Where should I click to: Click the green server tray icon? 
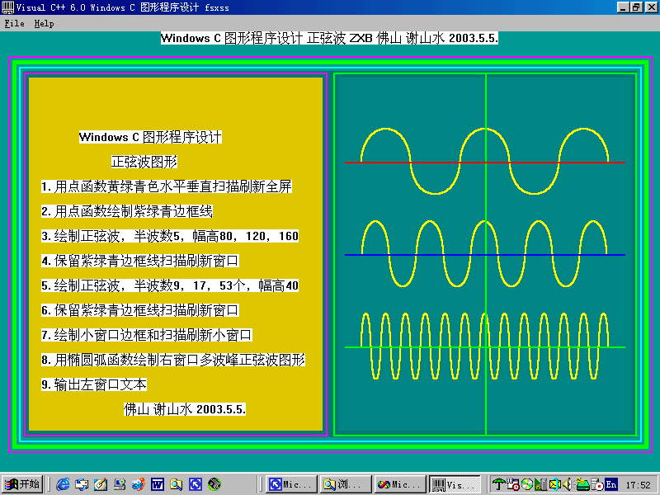pos(541,484)
